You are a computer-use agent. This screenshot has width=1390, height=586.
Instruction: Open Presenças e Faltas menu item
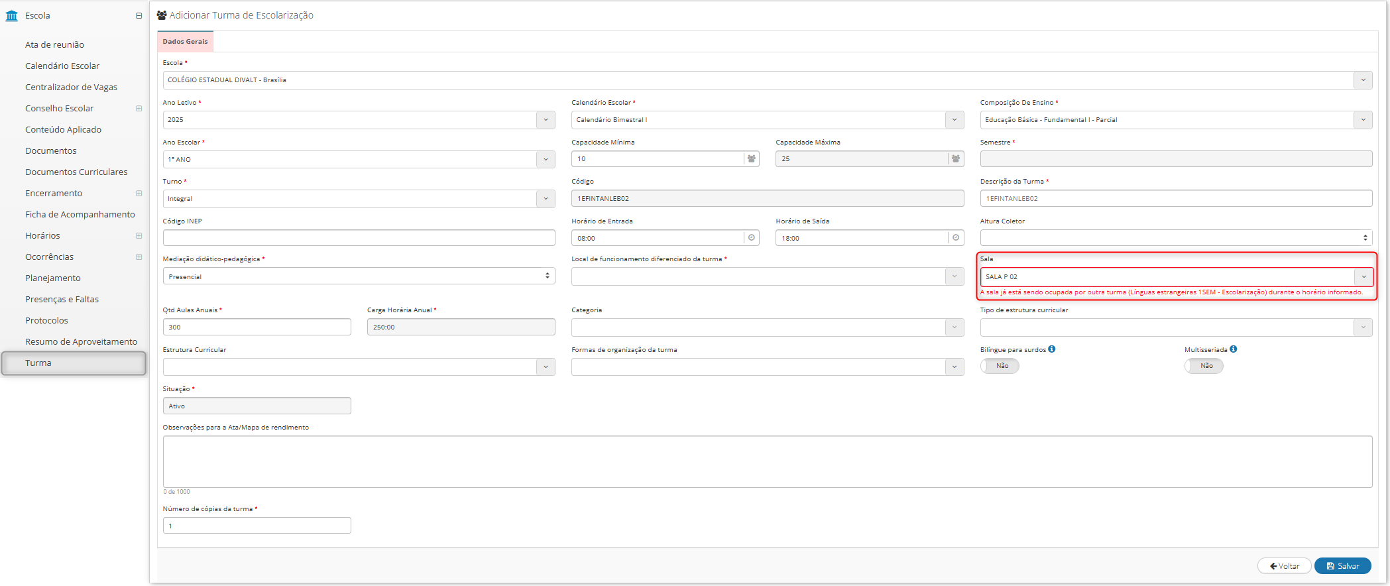point(62,299)
